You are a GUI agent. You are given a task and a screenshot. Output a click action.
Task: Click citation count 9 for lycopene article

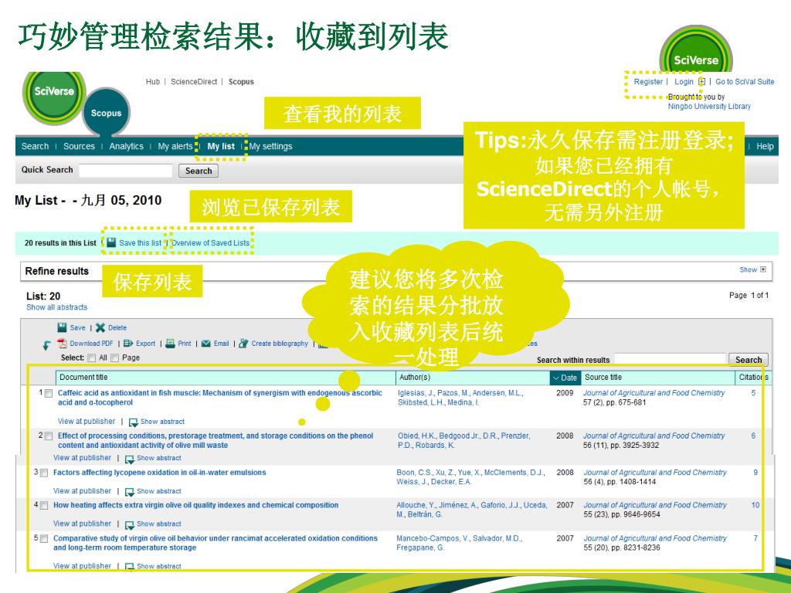tap(755, 473)
